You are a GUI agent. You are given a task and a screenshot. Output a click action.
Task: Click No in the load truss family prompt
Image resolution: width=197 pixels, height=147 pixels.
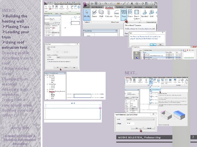click(x=160, y=44)
